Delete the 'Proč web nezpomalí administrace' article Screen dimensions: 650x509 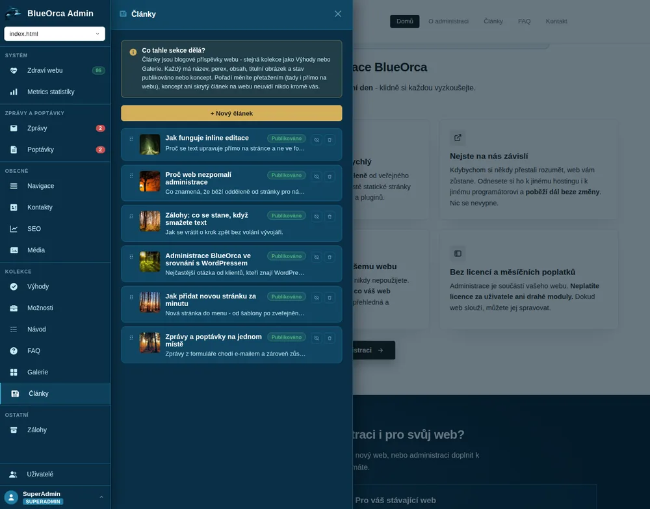click(330, 177)
